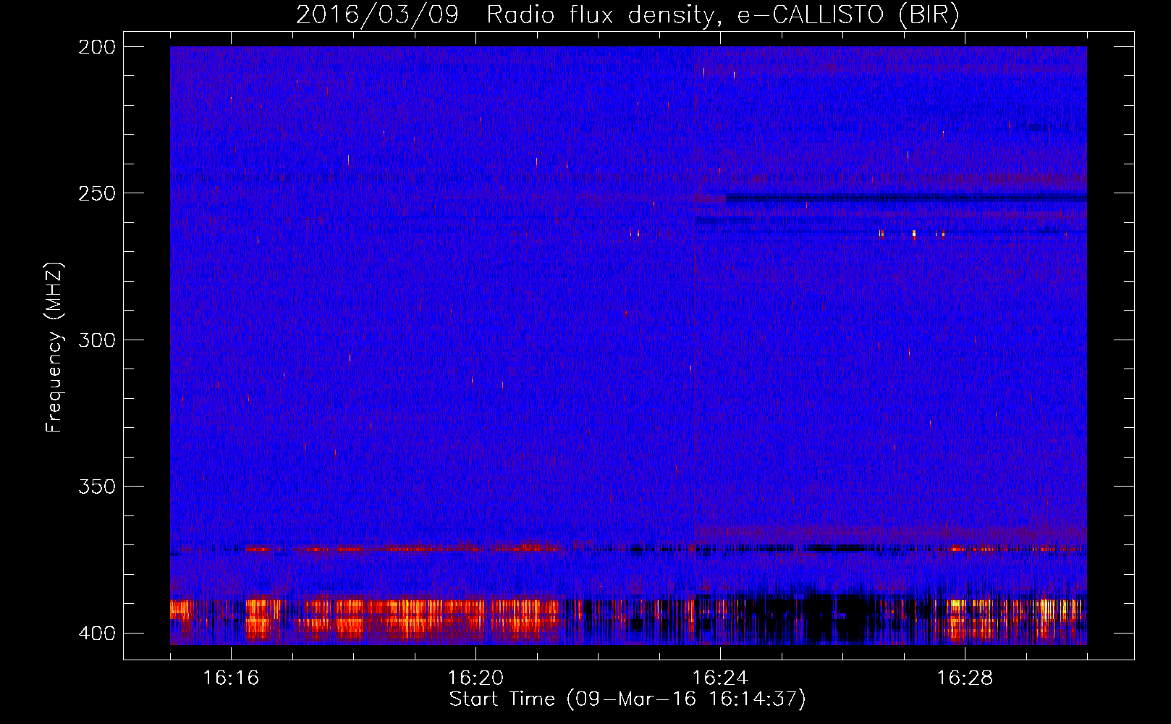The width and height of the screenshot is (1171, 724).
Task: Click the 16:24 time tick label
Action: (720, 678)
